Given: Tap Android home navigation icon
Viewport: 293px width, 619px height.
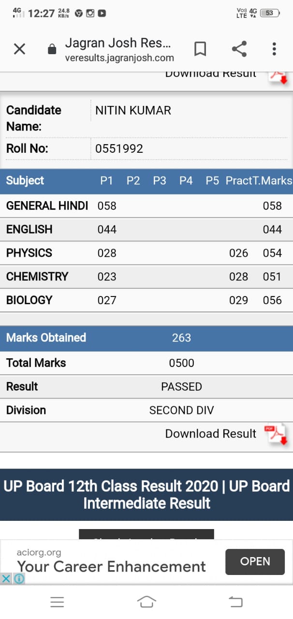Looking at the screenshot, I should click(x=146, y=602).
